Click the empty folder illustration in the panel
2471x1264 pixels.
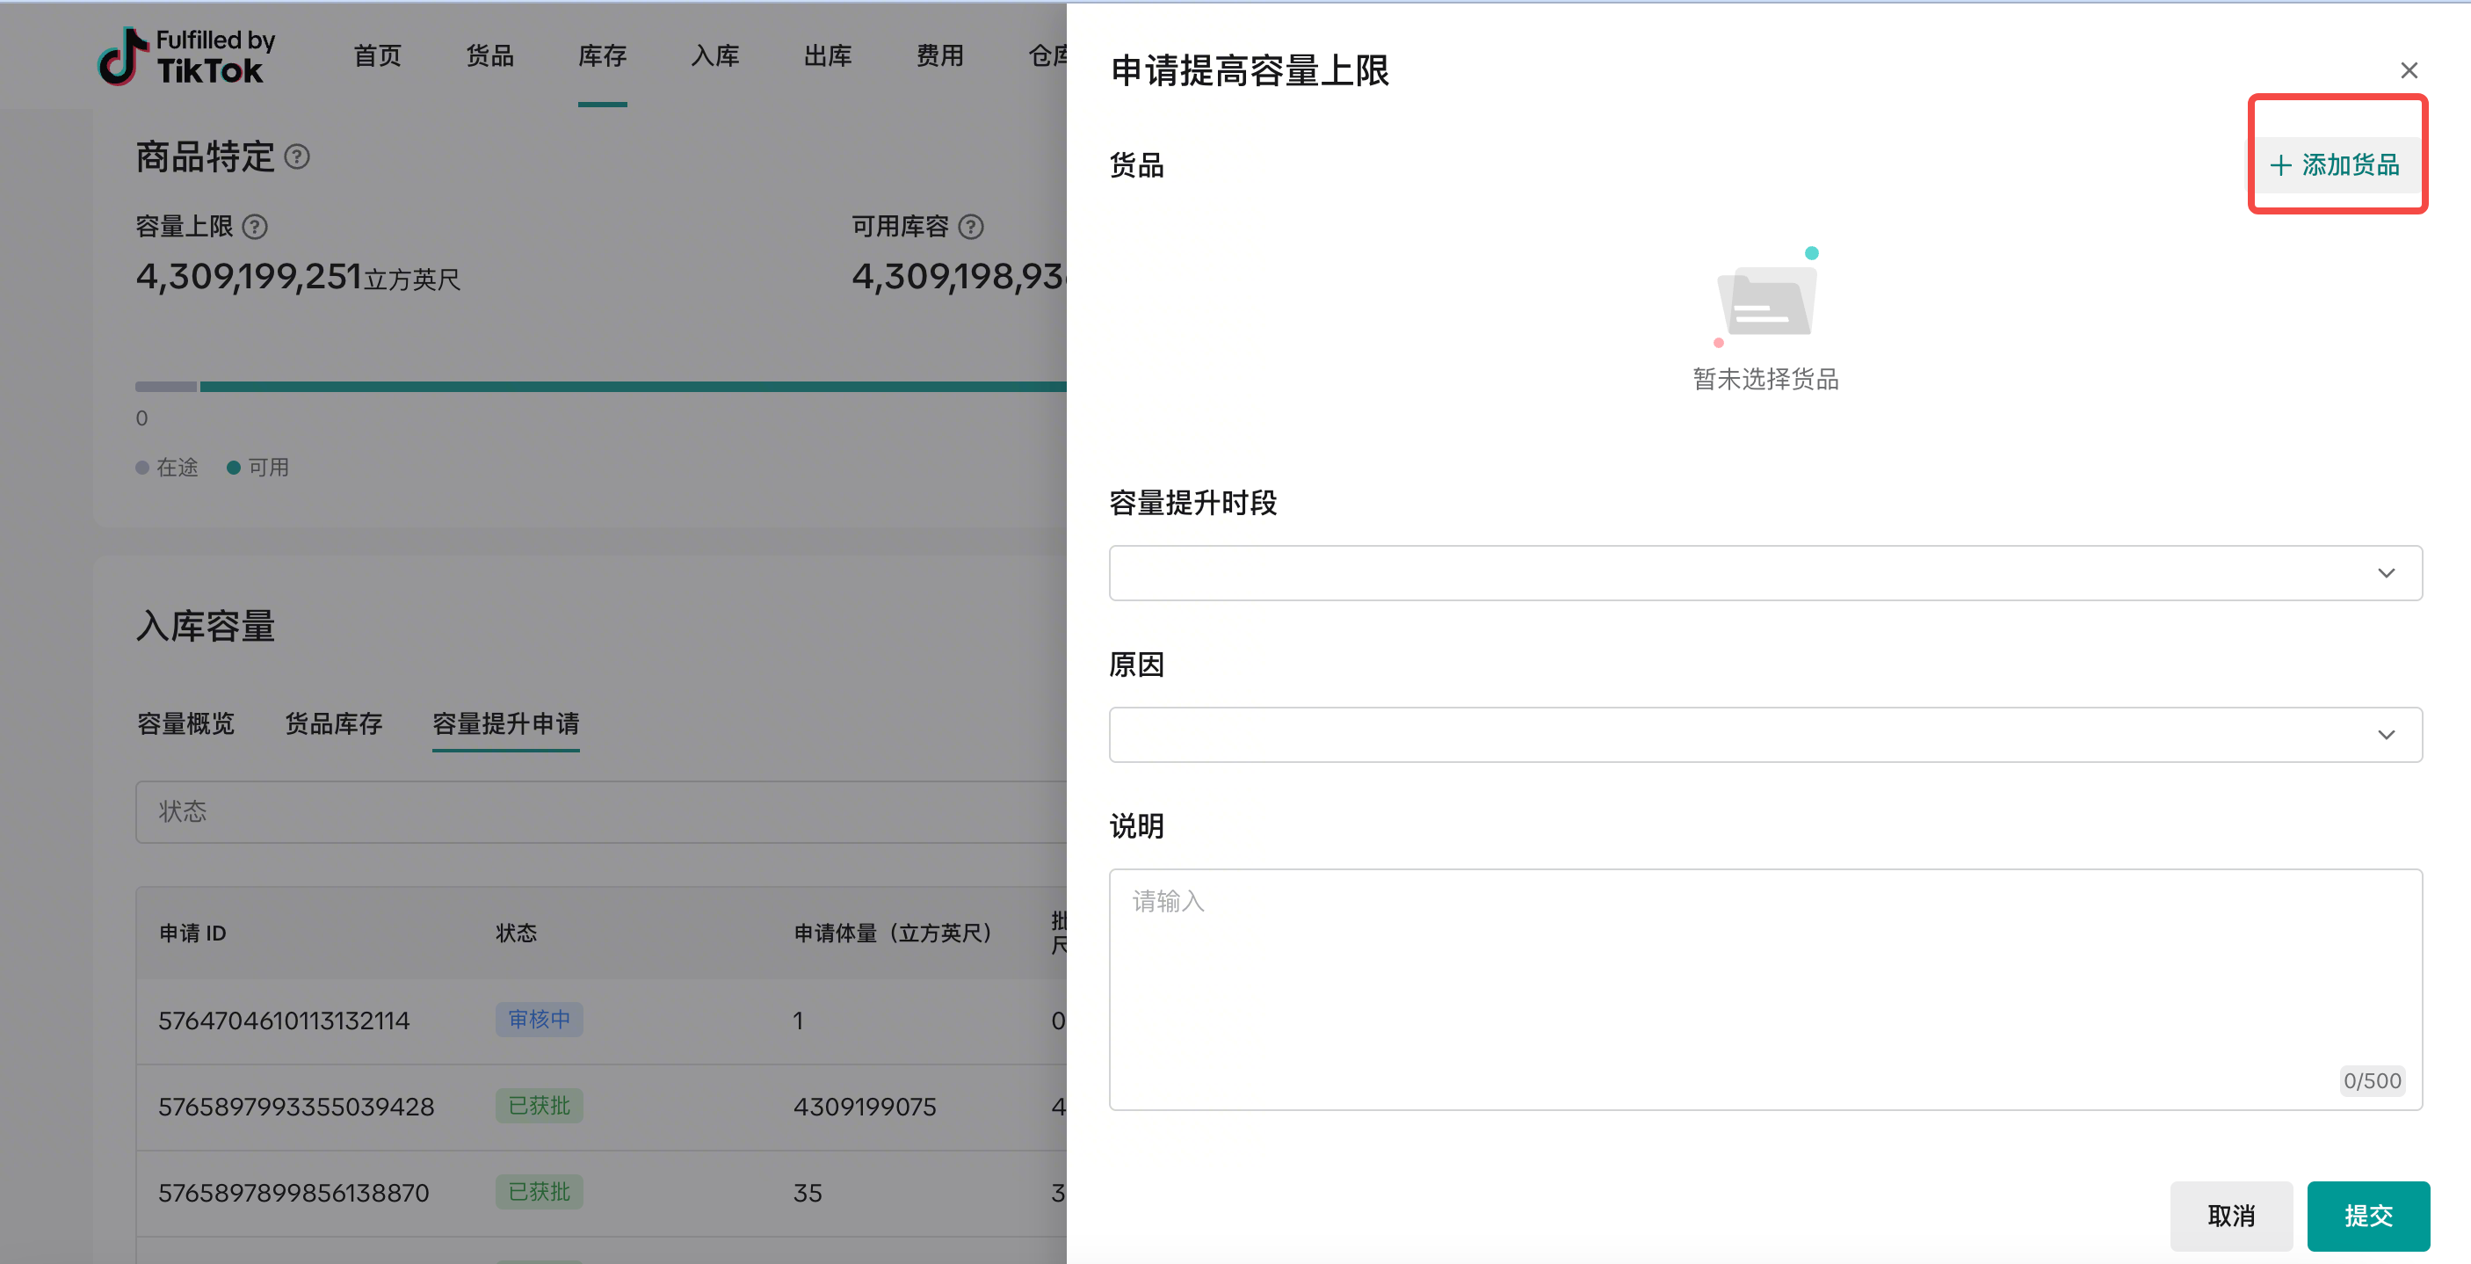[x=1765, y=301]
